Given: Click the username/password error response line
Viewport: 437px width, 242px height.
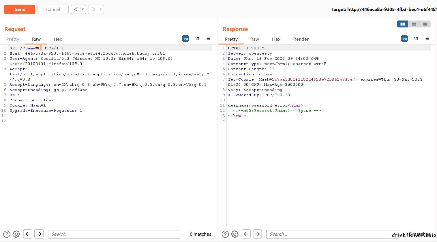Looking at the screenshot, I should point(265,105).
